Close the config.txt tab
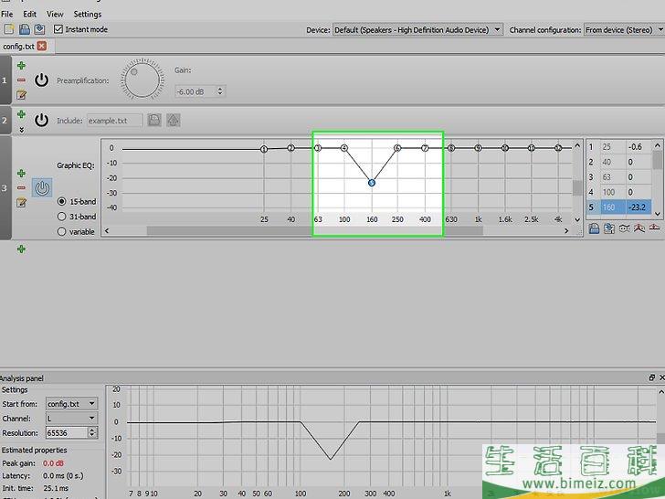665x499 pixels. 41,46
